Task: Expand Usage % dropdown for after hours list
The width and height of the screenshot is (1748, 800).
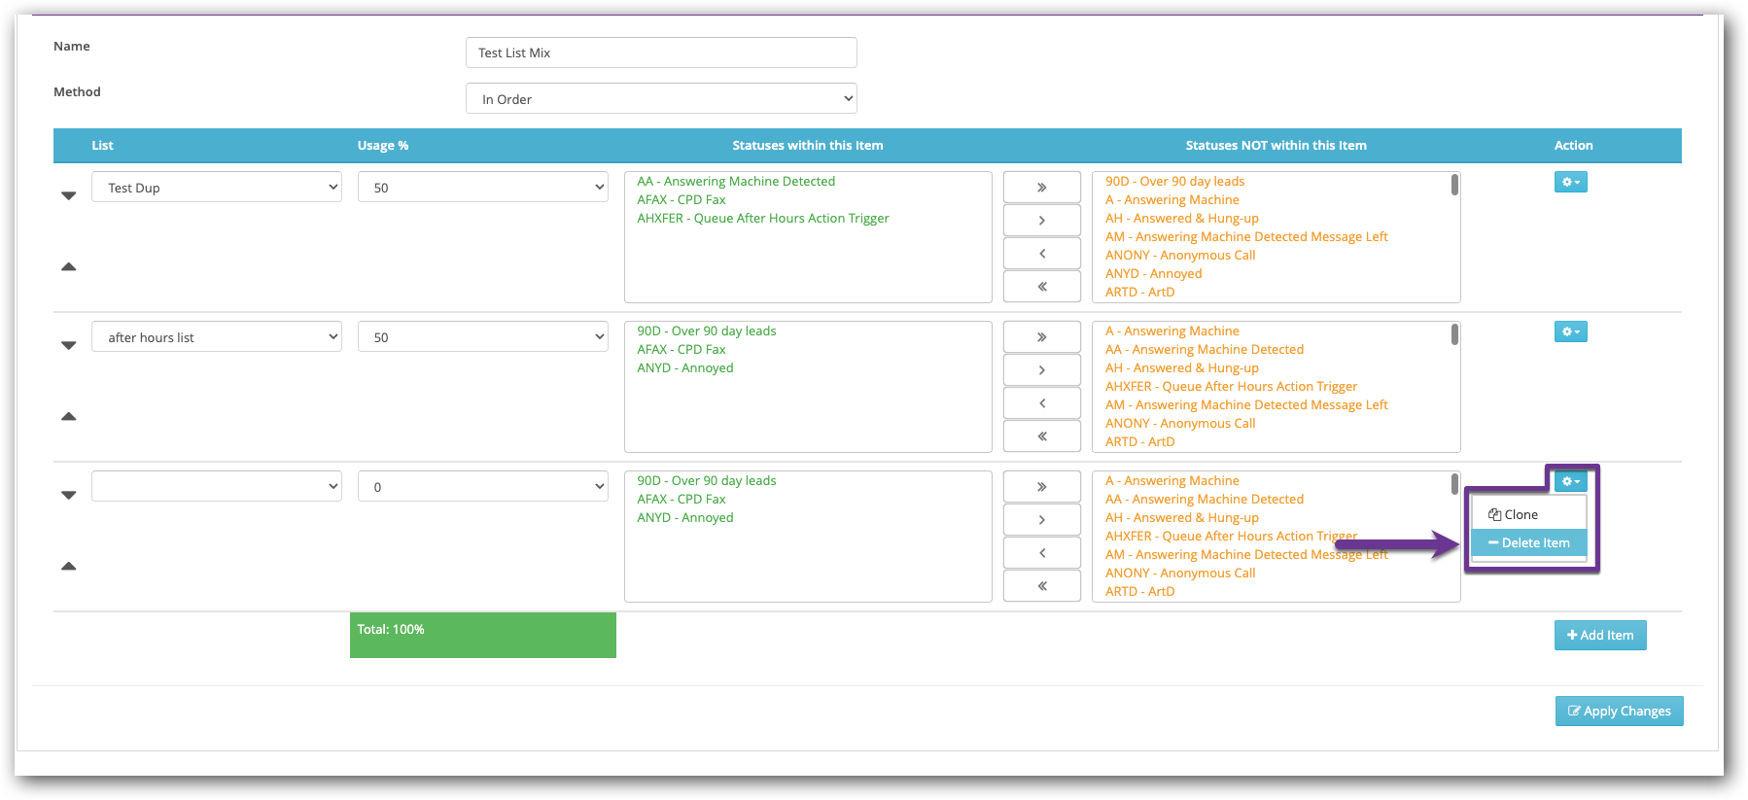Action: click(482, 337)
